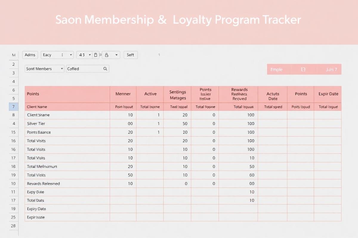The height and width of the screenshot is (238, 358).
Task: Click the Total Isgue subheader cell
Action: click(x=328, y=107)
